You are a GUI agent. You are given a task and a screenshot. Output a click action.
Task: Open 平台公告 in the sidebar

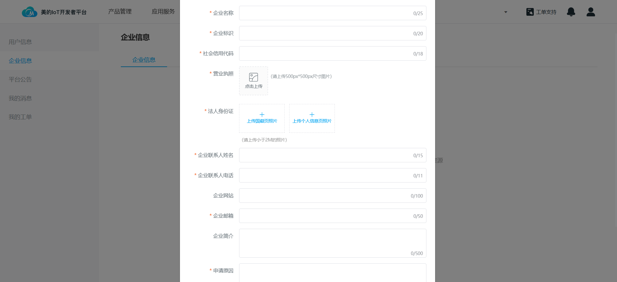click(x=20, y=80)
